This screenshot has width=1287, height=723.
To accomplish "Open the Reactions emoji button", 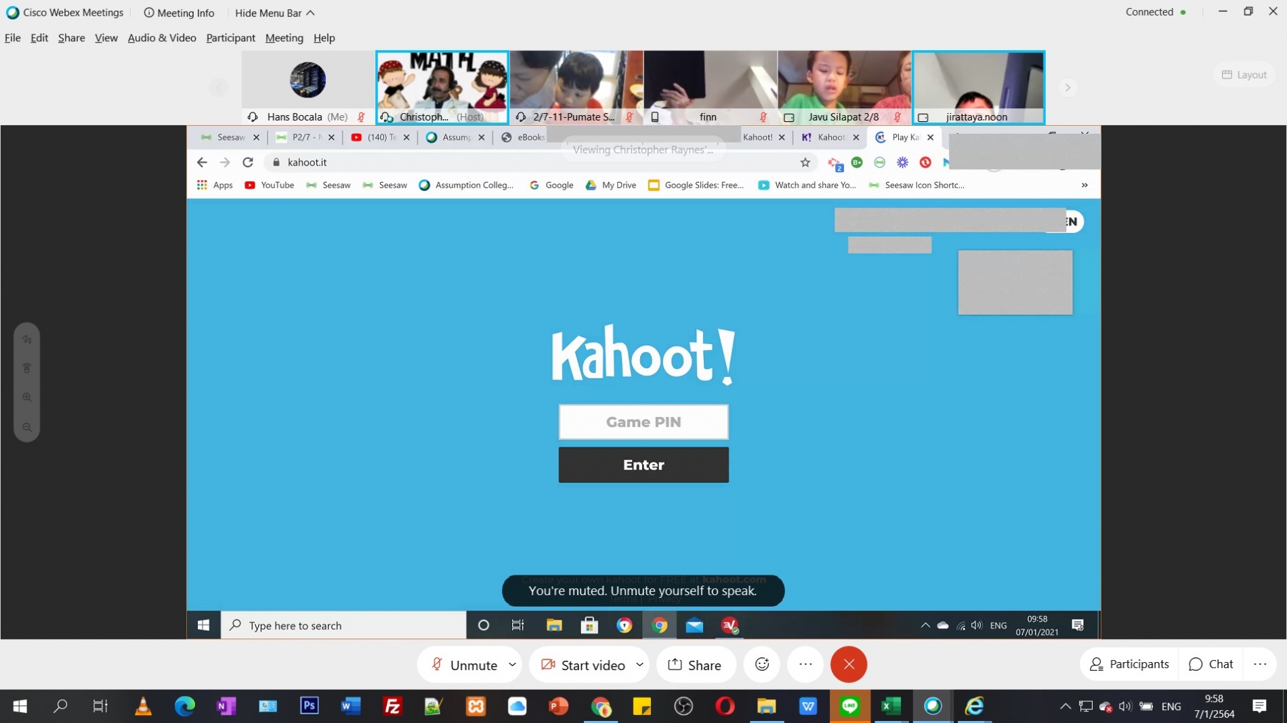I will pyautogui.click(x=762, y=664).
